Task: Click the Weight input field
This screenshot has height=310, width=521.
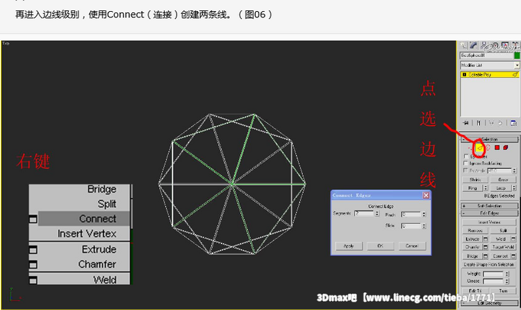Action: point(494,274)
